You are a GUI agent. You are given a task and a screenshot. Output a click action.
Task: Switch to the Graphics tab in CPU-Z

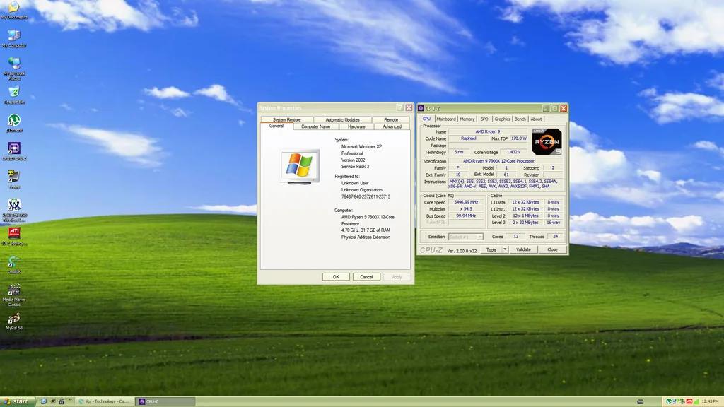[x=503, y=119]
